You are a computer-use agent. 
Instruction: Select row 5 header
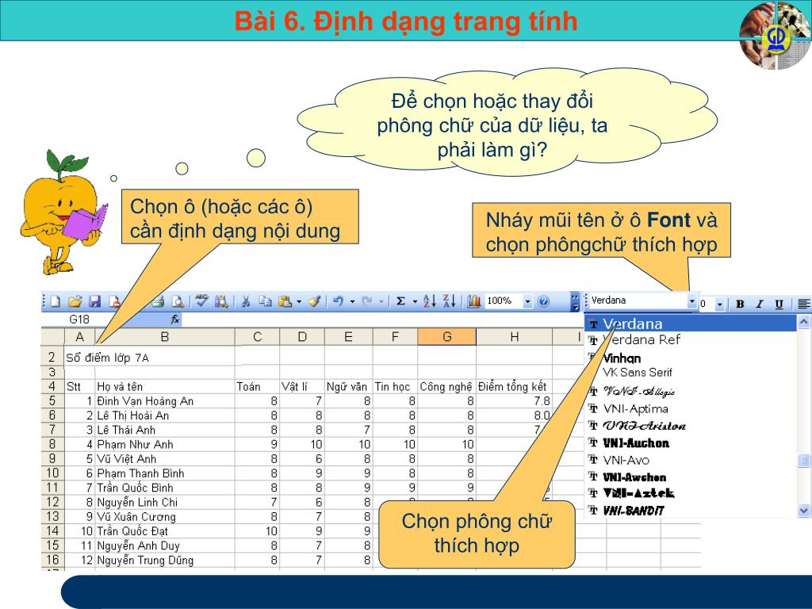pos(52,400)
